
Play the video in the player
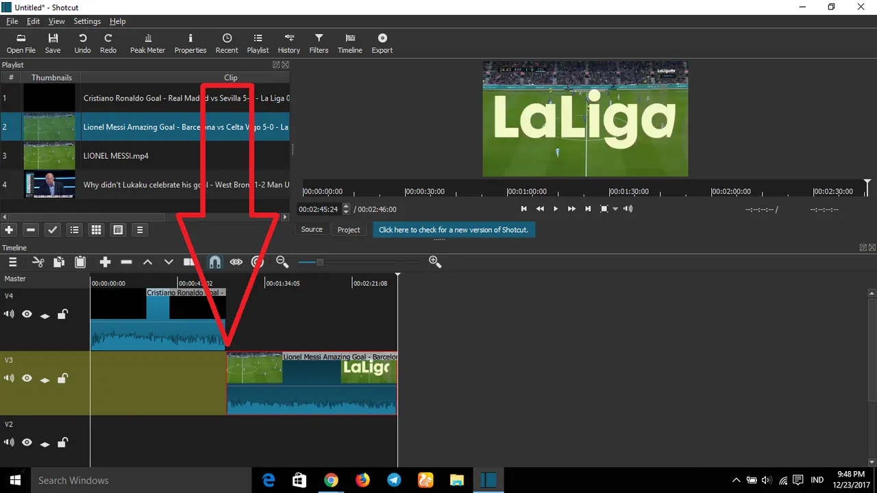coord(556,209)
